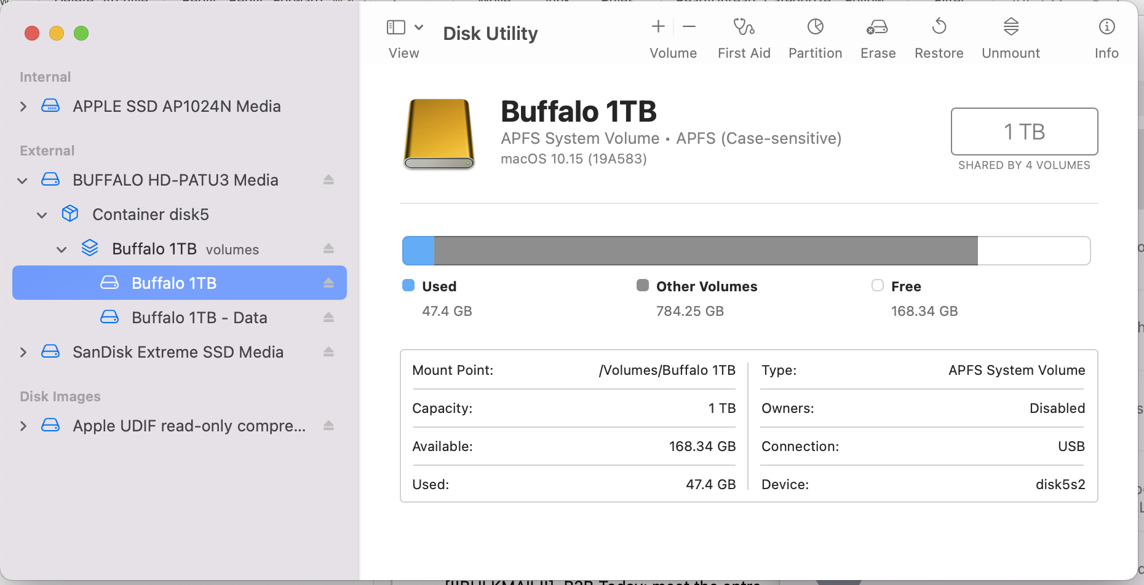Open the Partition tool
Screen dimensions: 1144x585
[815, 27]
